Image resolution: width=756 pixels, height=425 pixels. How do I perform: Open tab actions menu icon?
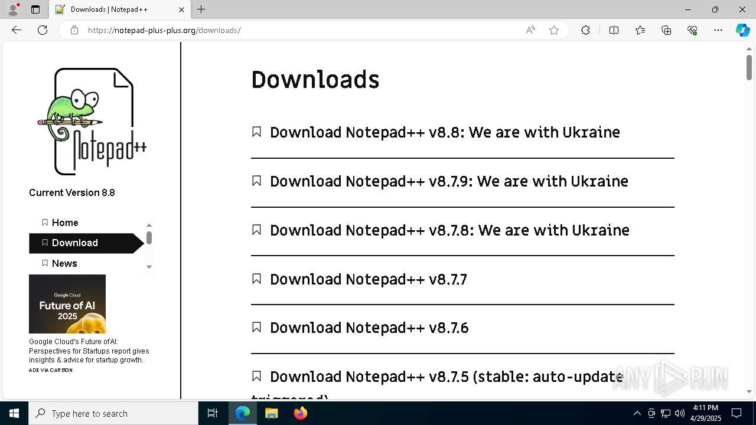[x=35, y=9]
